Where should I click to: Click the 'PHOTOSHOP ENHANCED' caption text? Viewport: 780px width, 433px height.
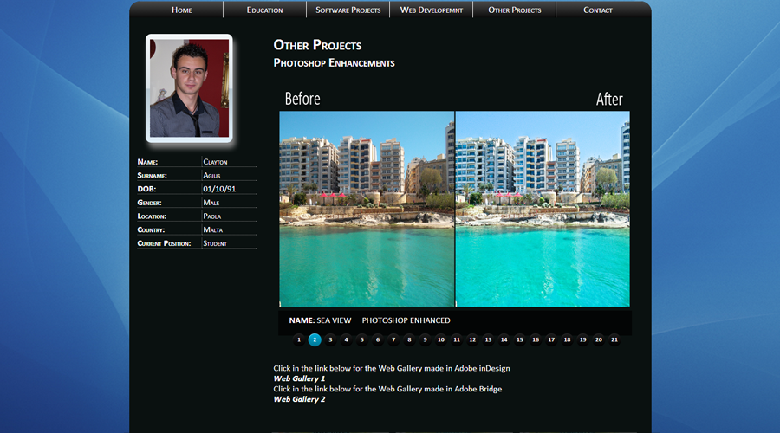pos(406,320)
